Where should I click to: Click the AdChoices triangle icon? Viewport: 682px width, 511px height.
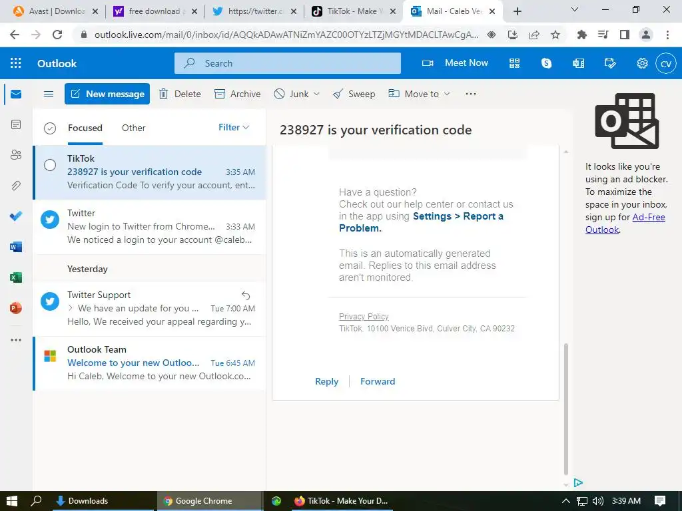point(578,482)
